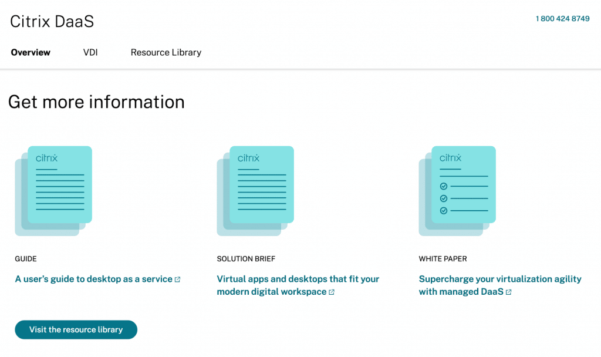The image size is (601, 357).
Task: Click external-link icon after 'with managed DaaS'
Action: 509,292
